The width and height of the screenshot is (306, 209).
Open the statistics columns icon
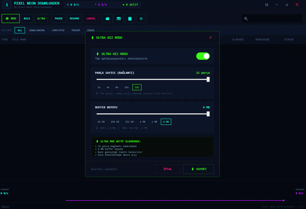(119, 19)
